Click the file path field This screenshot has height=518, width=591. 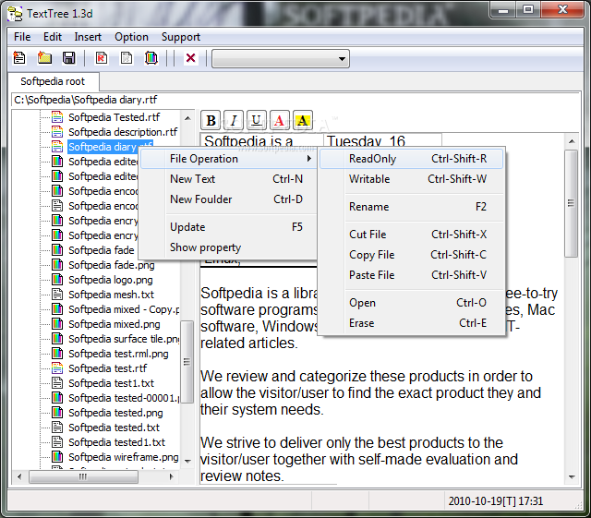[x=295, y=100]
